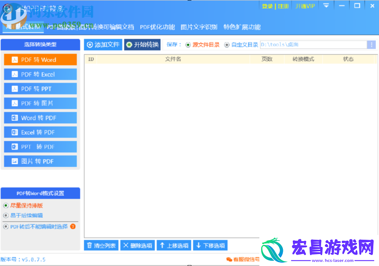Click the 添加文件 add file button

103,44
